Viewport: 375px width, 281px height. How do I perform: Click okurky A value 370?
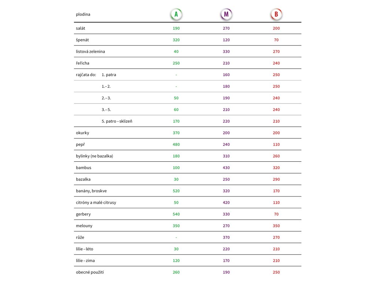176,133
